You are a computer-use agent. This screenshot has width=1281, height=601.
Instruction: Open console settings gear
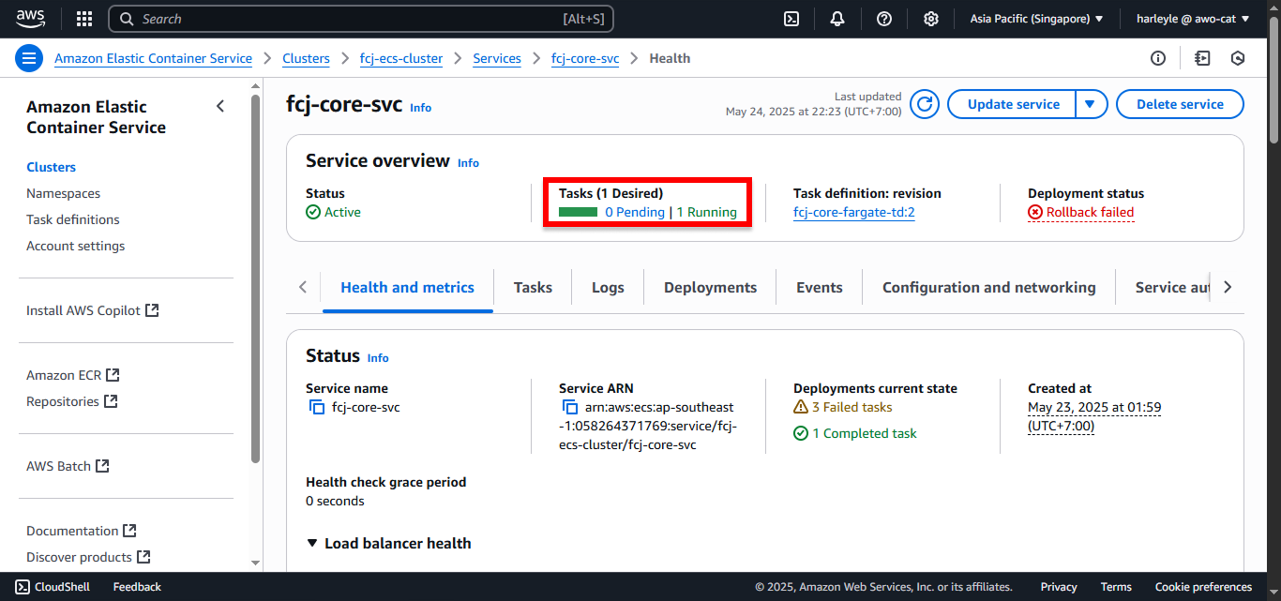coord(930,19)
